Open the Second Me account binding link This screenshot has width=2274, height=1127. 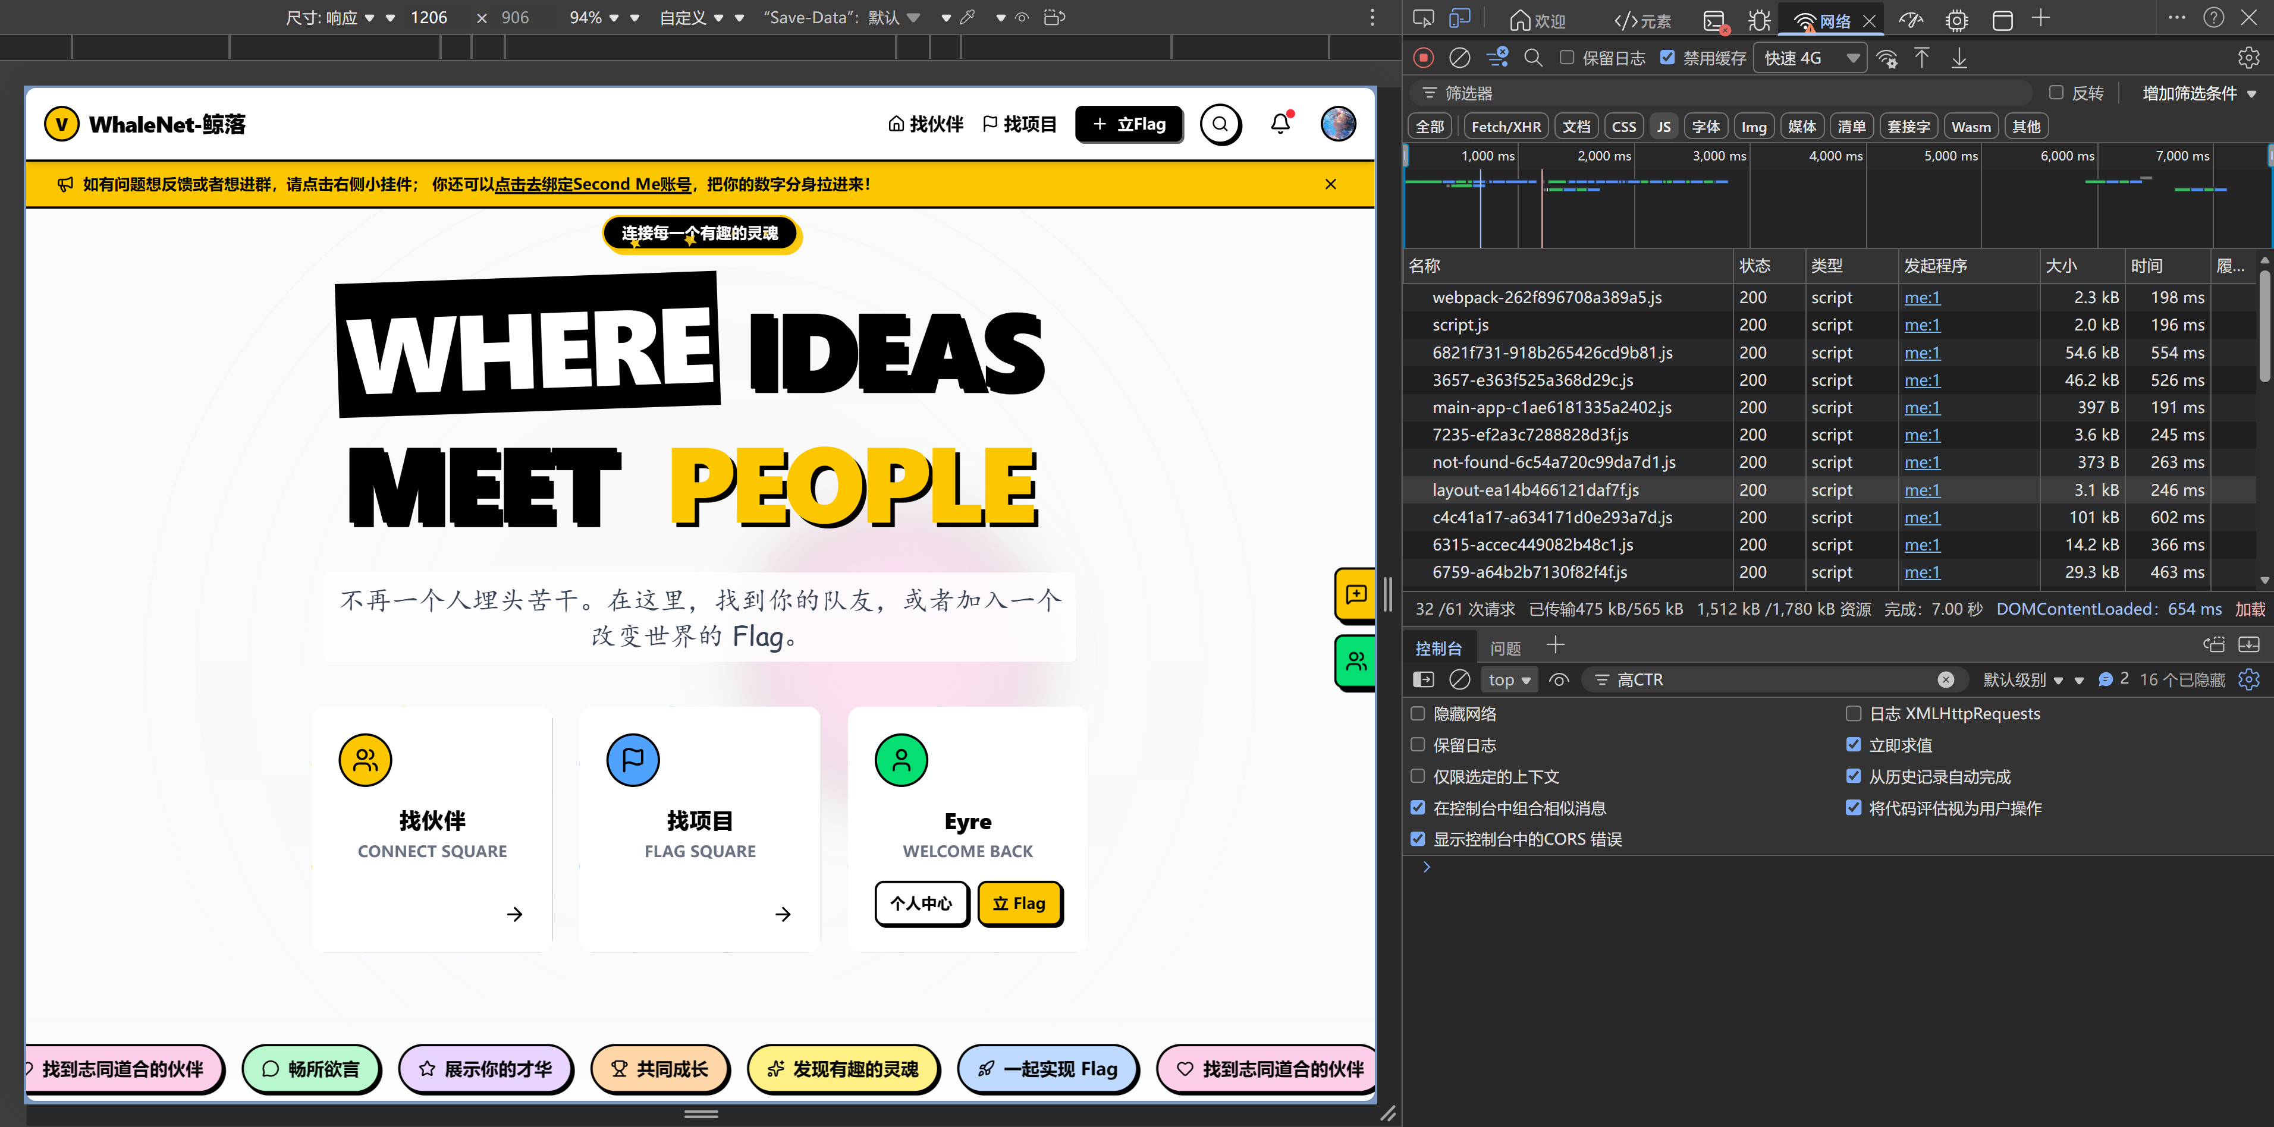pos(592,184)
